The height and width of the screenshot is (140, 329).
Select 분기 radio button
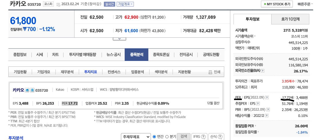point(167,137)
